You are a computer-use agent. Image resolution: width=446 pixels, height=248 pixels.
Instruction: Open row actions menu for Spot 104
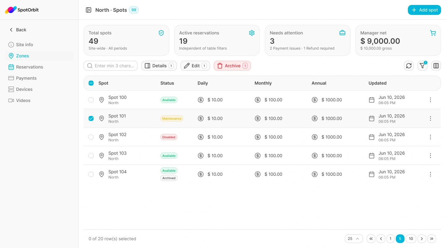[x=431, y=174]
